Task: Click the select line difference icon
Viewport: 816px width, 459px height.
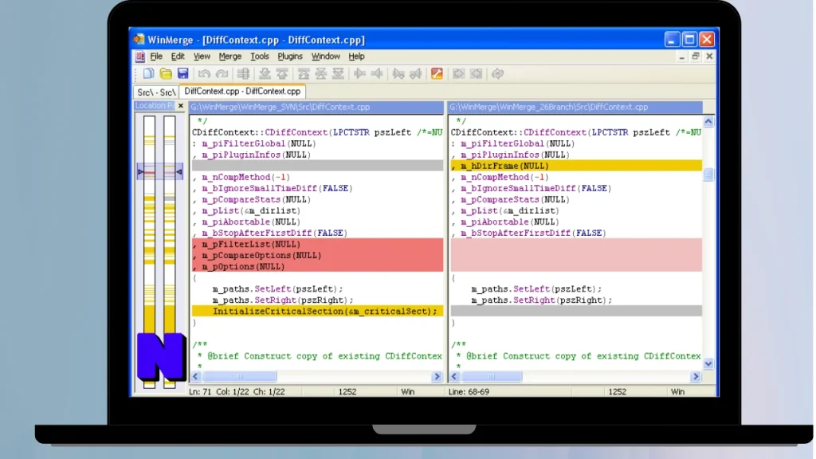Action: [x=243, y=74]
